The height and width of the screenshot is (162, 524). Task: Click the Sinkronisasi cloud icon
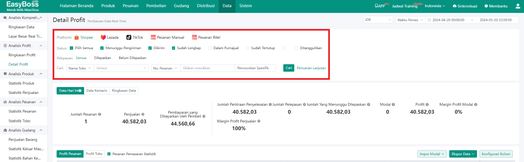454,6
